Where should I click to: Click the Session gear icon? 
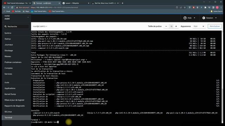point(204,18)
